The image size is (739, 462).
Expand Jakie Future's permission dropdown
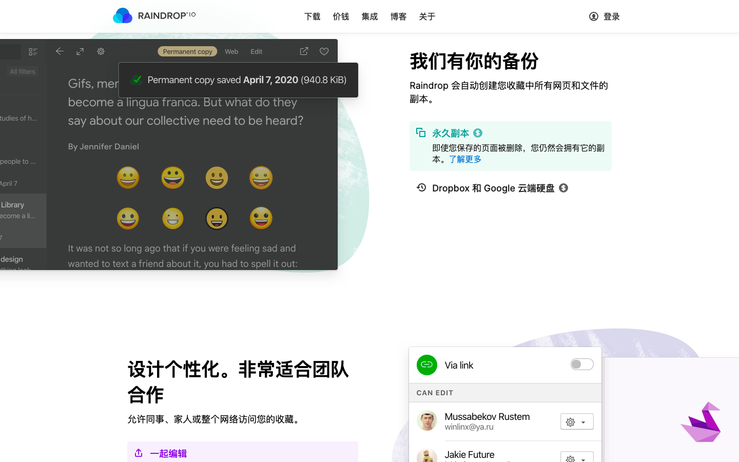(x=584, y=458)
